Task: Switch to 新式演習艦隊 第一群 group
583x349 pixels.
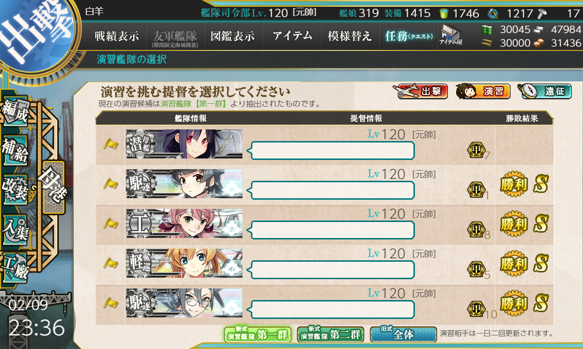Action: 257,334
